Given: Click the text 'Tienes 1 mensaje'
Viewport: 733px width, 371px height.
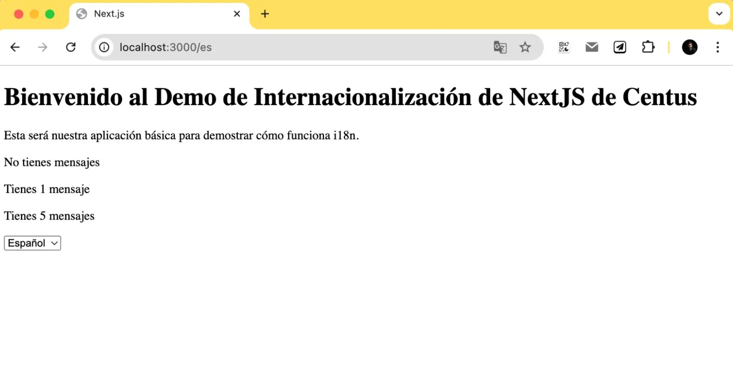Looking at the screenshot, I should click(47, 189).
